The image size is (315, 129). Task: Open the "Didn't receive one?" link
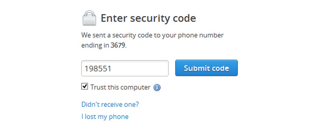coord(110,104)
